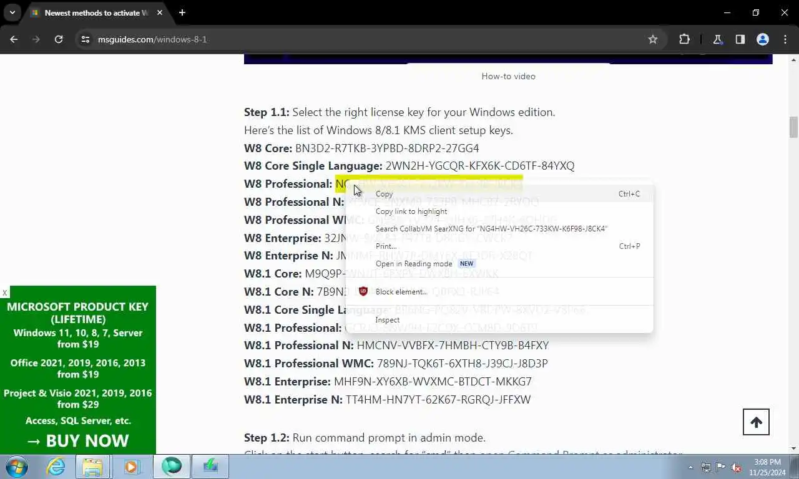
Task: Click the 'How-to video' caption
Action: click(508, 76)
